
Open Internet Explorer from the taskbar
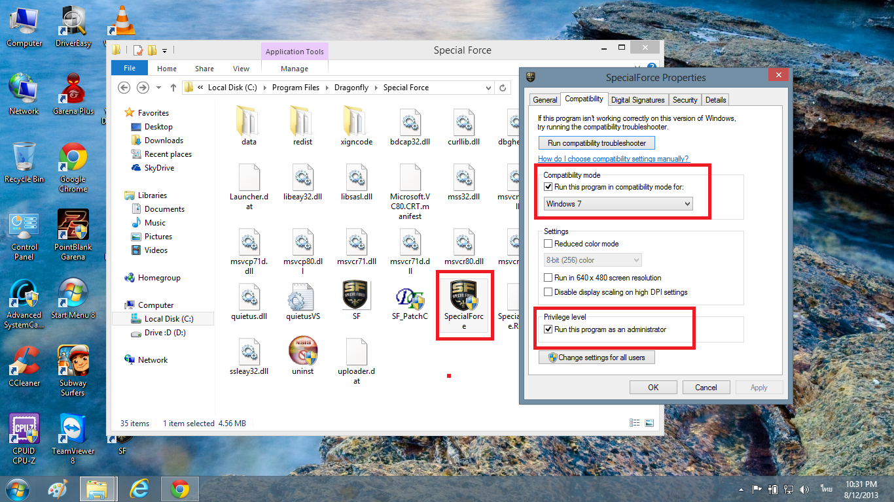(x=139, y=489)
